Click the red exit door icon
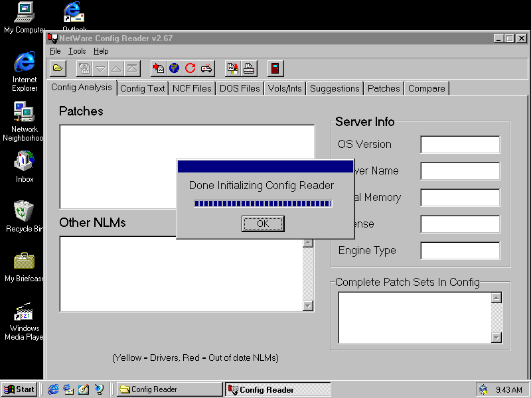Image resolution: width=531 pixels, height=398 pixels. point(275,68)
